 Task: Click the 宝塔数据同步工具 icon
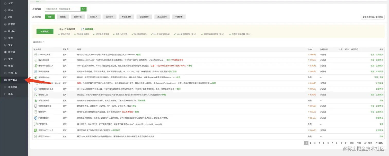[x=36, y=89]
